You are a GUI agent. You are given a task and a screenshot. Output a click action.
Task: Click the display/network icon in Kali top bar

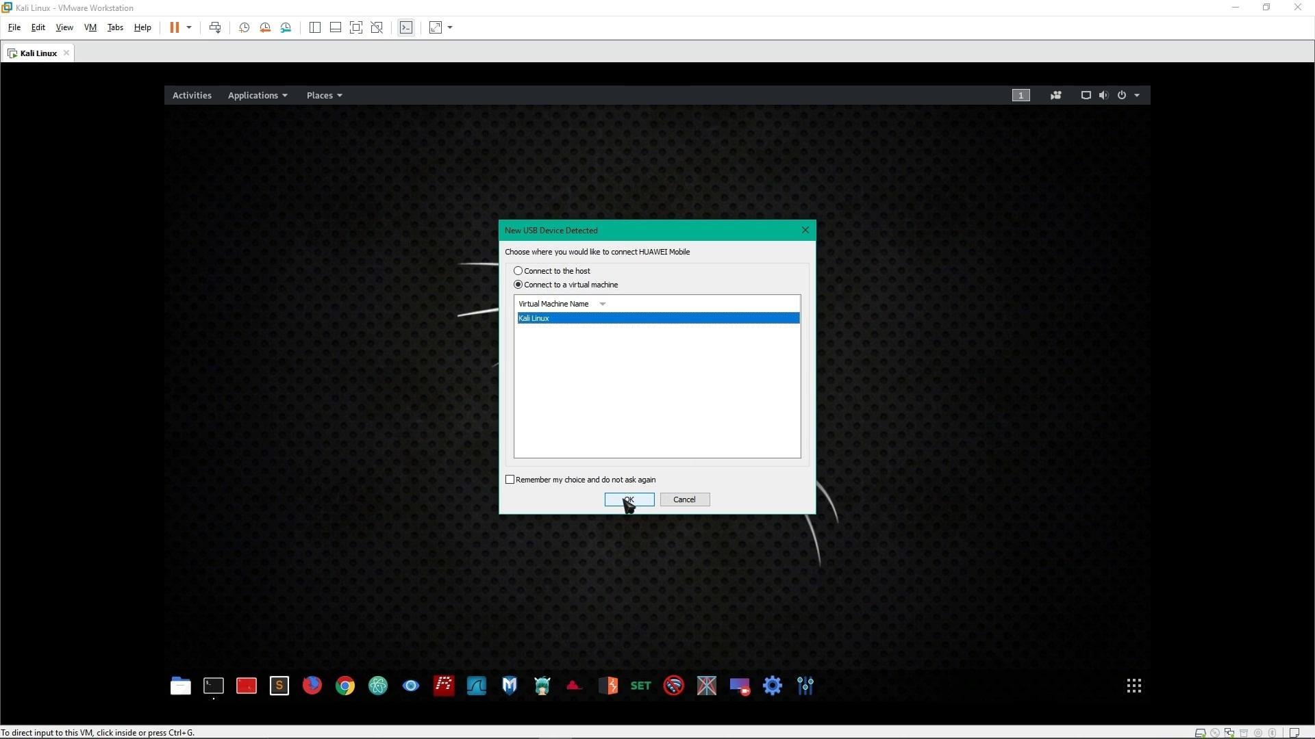coord(1086,95)
